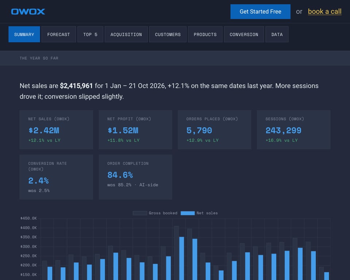Click the bold $2,415,961 figure
The width and height of the screenshot is (350, 280).
click(x=76, y=86)
